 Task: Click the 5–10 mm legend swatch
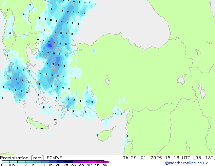[37, 162]
